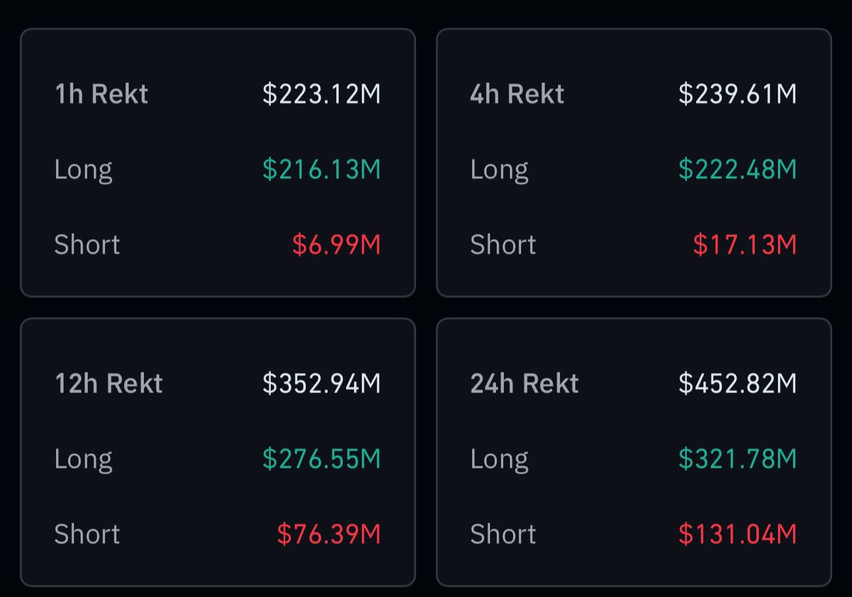Image resolution: width=852 pixels, height=597 pixels.
Task: Select the $452.82M daily total
Action: tap(738, 383)
